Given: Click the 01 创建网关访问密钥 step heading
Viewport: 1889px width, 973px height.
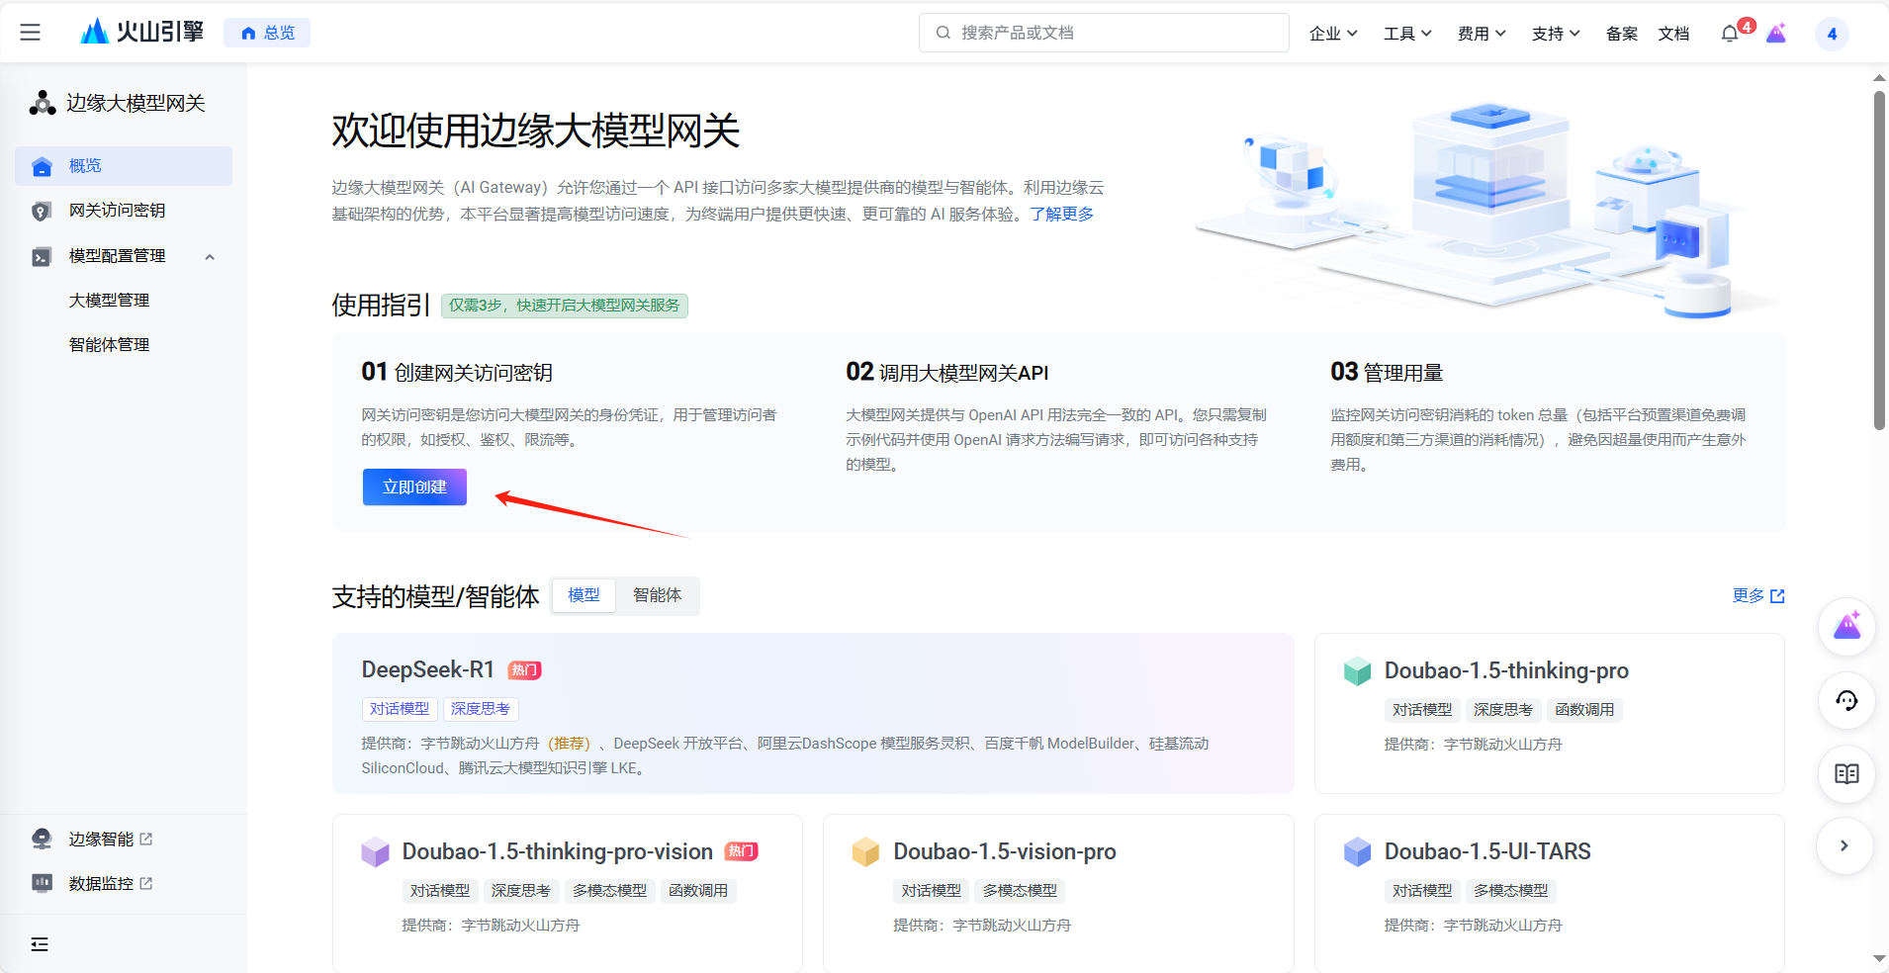Looking at the screenshot, I should click(x=457, y=373).
